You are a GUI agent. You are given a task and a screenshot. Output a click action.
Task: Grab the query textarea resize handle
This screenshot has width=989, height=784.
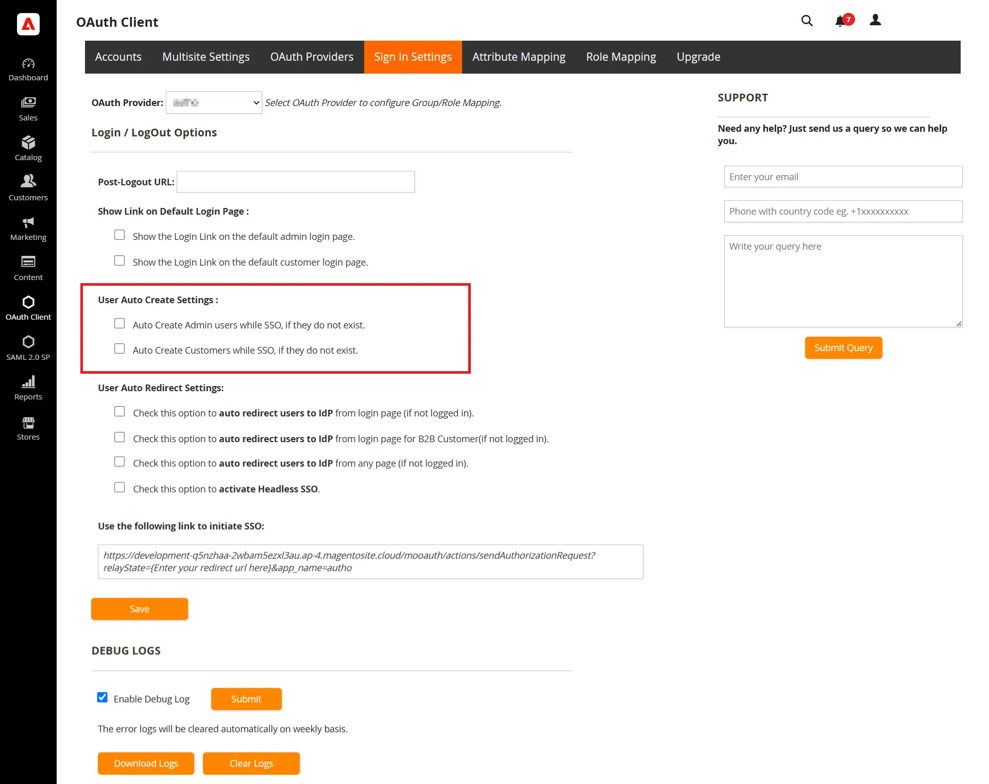click(959, 323)
